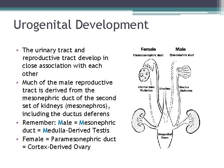Image resolution: width=224 pixels, height=168 pixels.
Task: Click the 'Sinus' label in diagram
Action: (165, 138)
